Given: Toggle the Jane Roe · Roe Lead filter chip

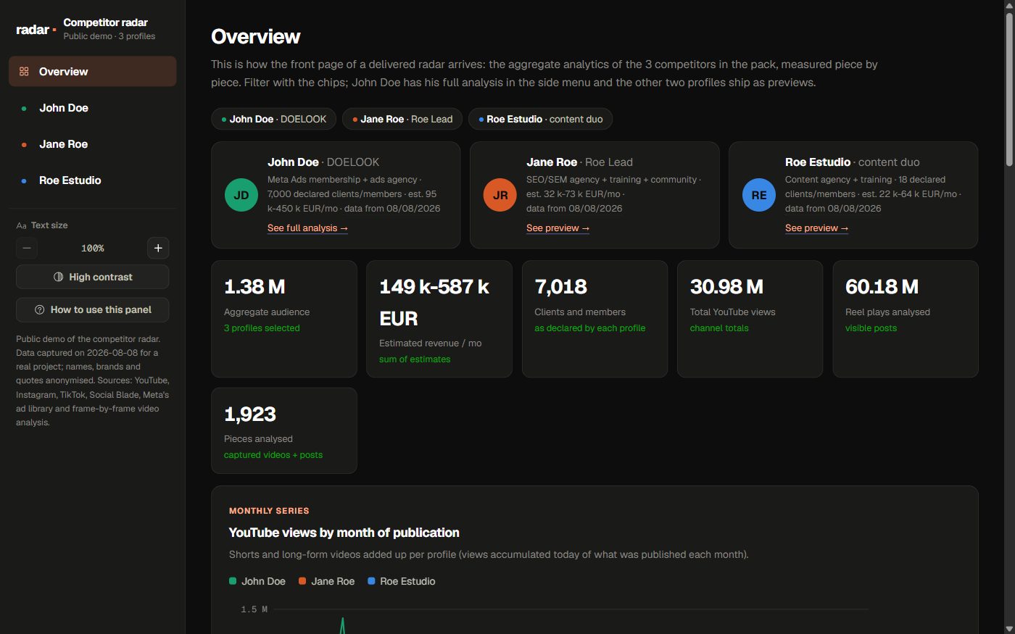Looking at the screenshot, I should click(x=402, y=119).
